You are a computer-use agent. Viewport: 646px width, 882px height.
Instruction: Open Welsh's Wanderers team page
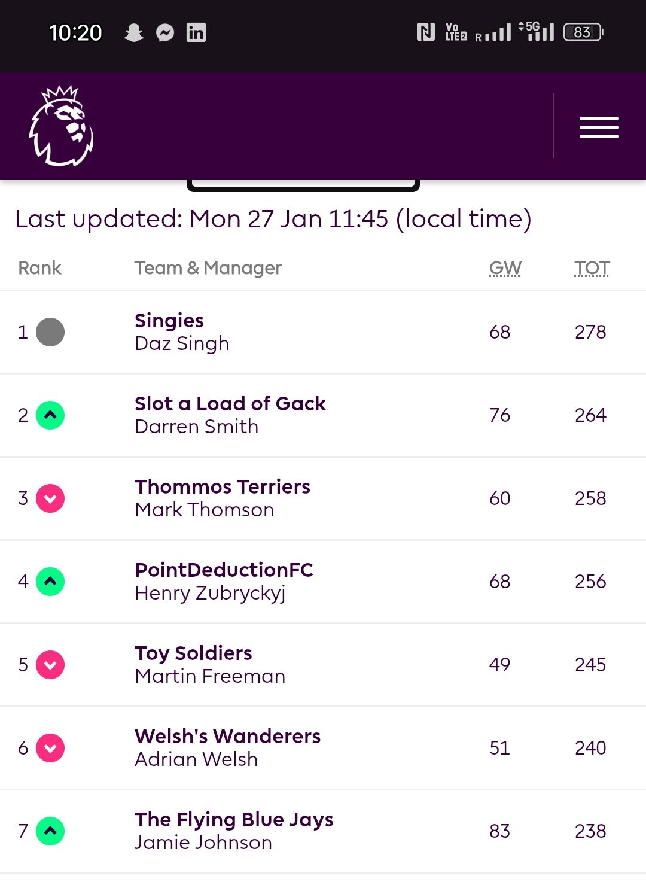point(227,737)
